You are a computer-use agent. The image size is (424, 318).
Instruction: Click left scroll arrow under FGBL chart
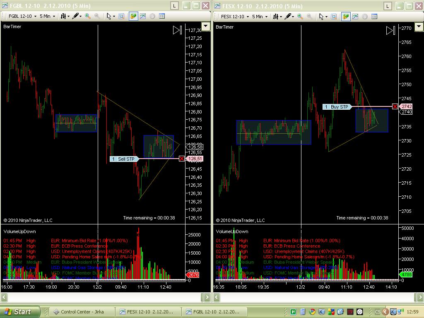(x=4, y=297)
